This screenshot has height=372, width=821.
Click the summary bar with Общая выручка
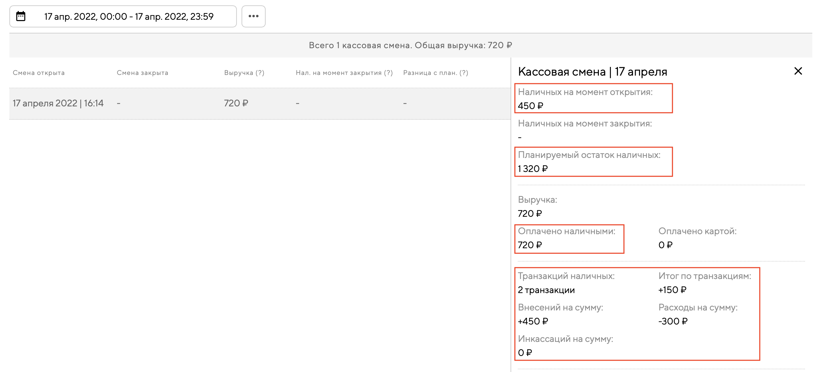[410, 45]
